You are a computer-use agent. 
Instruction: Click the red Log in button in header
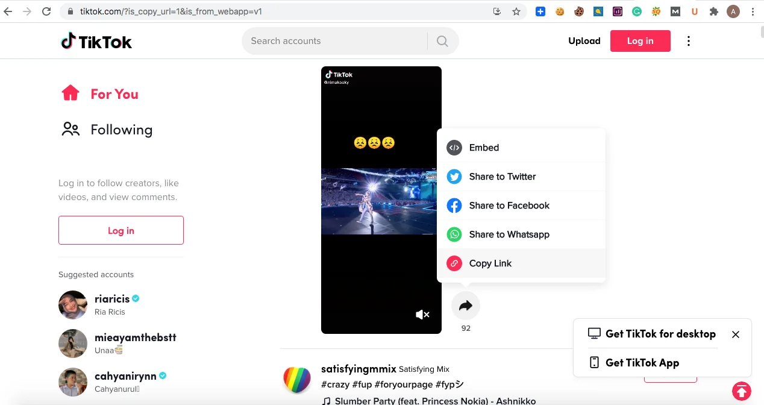pyautogui.click(x=640, y=41)
